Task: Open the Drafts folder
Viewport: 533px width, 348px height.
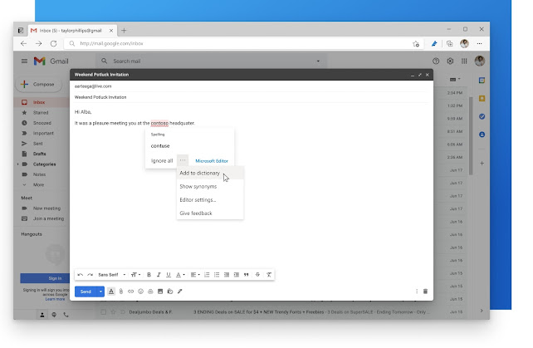Action: pyautogui.click(x=39, y=154)
